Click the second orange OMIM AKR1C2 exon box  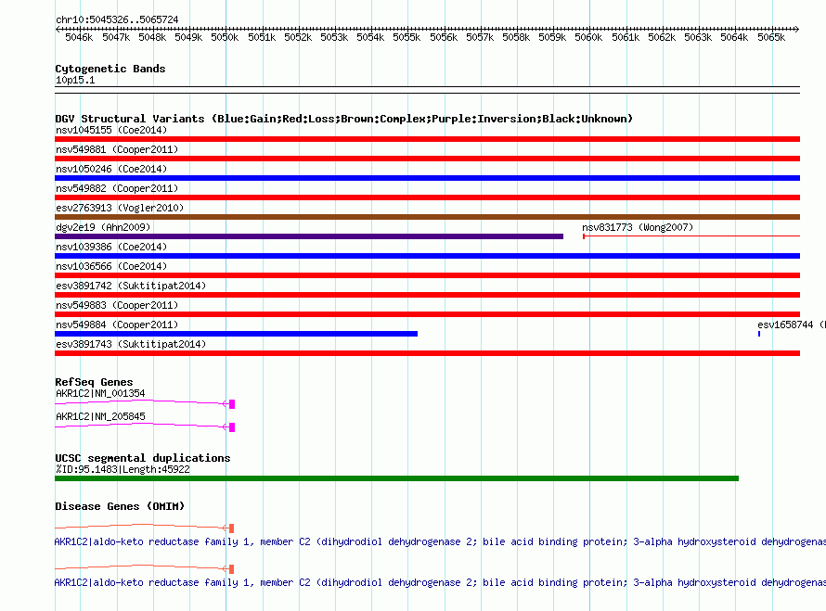(231, 569)
